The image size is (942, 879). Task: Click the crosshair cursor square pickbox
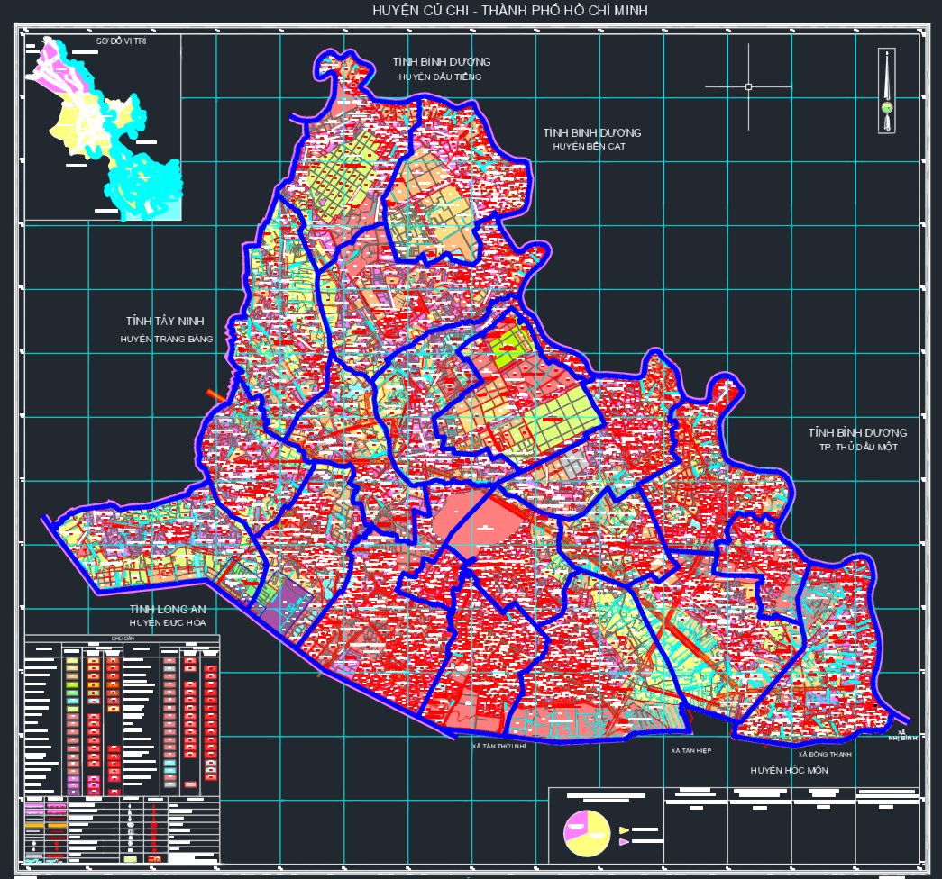[748, 87]
